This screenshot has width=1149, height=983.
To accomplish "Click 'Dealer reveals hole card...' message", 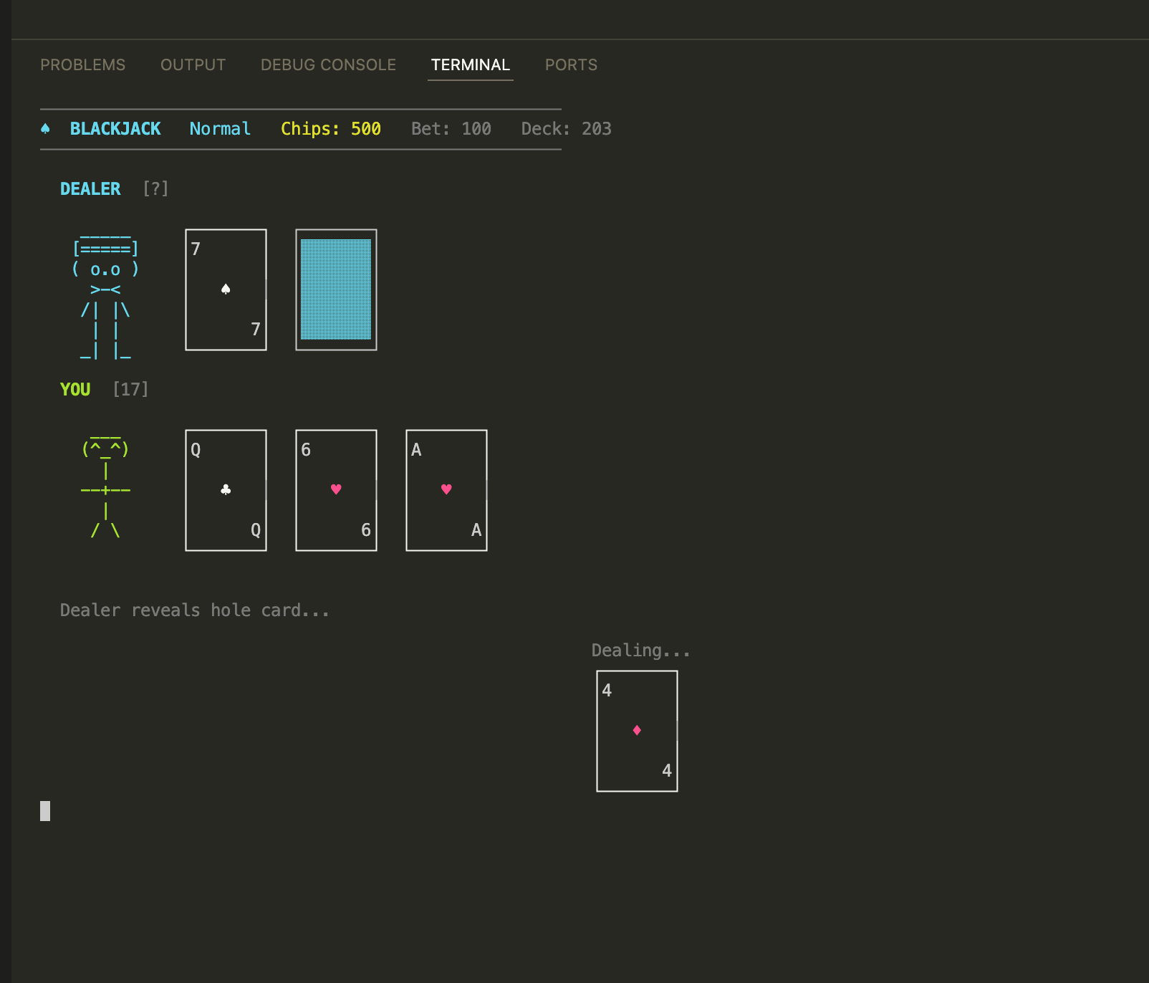I will tap(195, 610).
